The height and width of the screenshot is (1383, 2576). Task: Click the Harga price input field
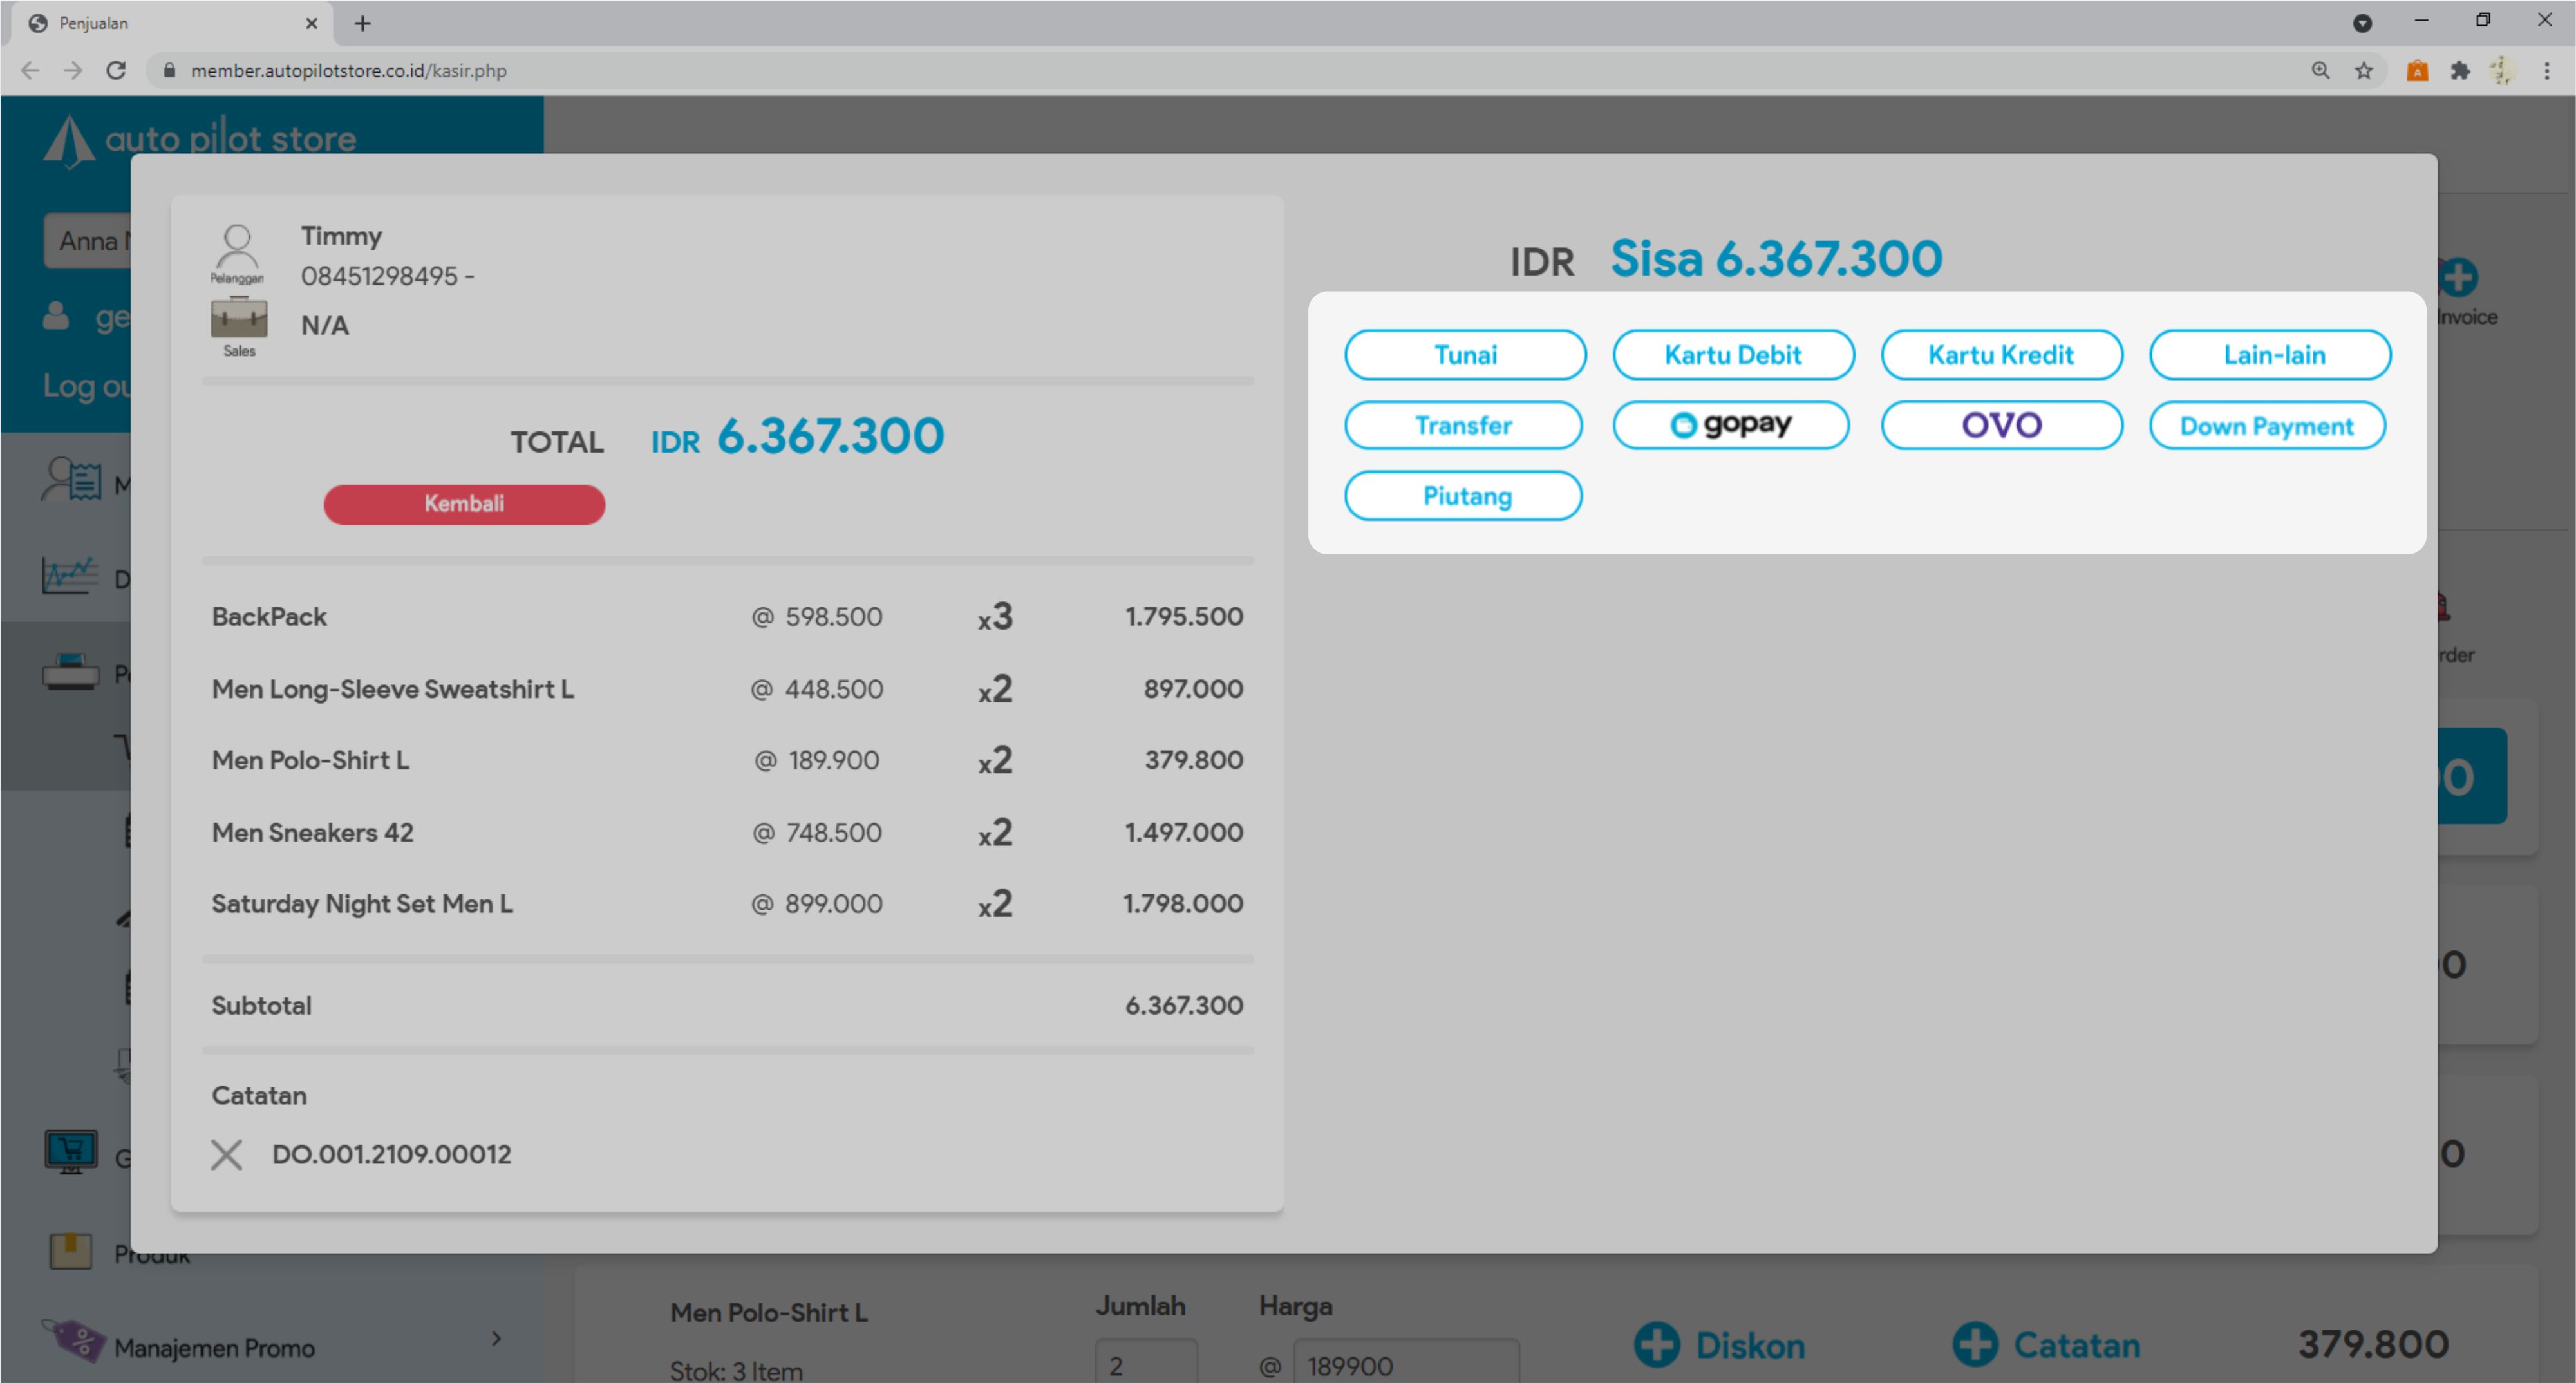click(x=1404, y=1364)
